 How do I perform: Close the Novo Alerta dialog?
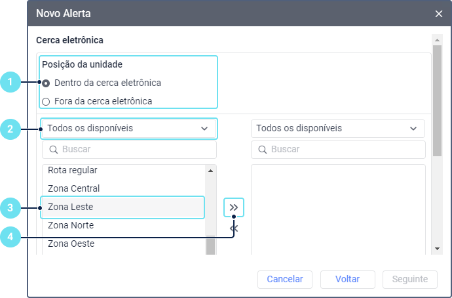click(x=438, y=13)
